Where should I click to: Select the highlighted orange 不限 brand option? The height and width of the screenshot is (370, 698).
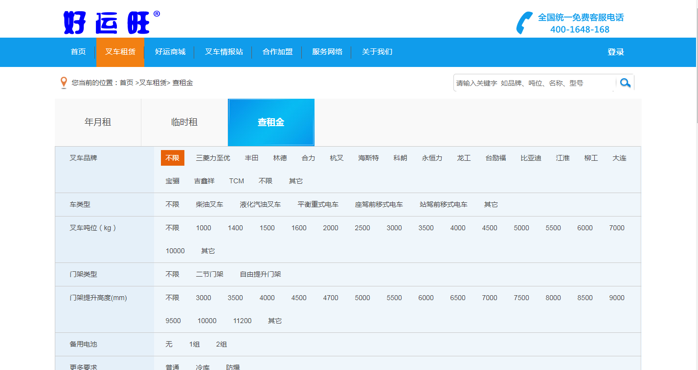pyautogui.click(x=173, y=158)
